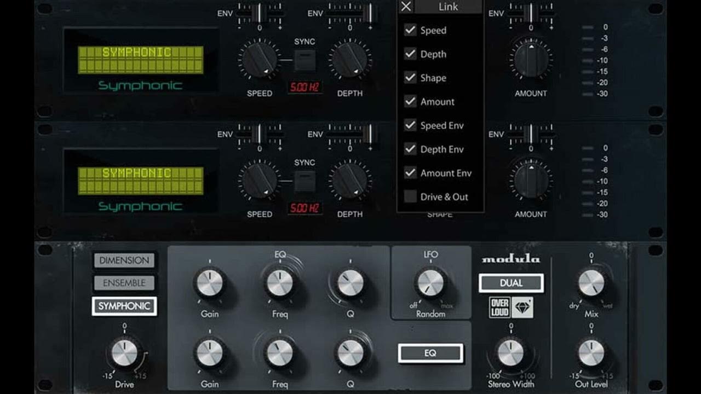Click the lower SYMPHONIC LCD display
This screenshot has width=701, height=394.
[x=140, y=181]
